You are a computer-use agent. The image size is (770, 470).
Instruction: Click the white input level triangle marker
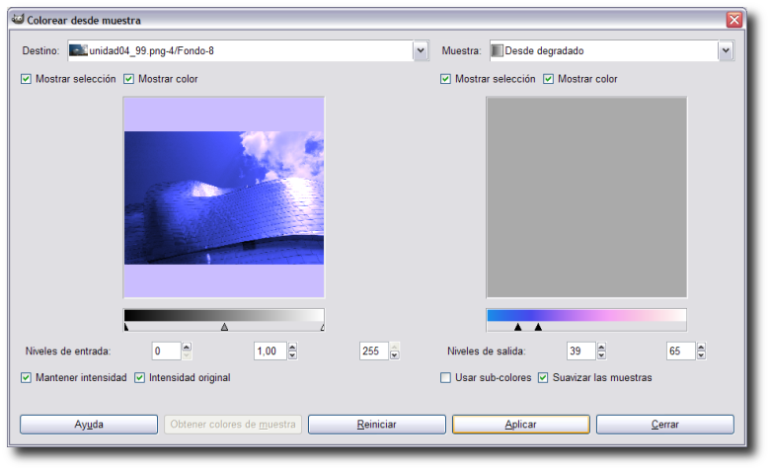click(x=322, y=327)
